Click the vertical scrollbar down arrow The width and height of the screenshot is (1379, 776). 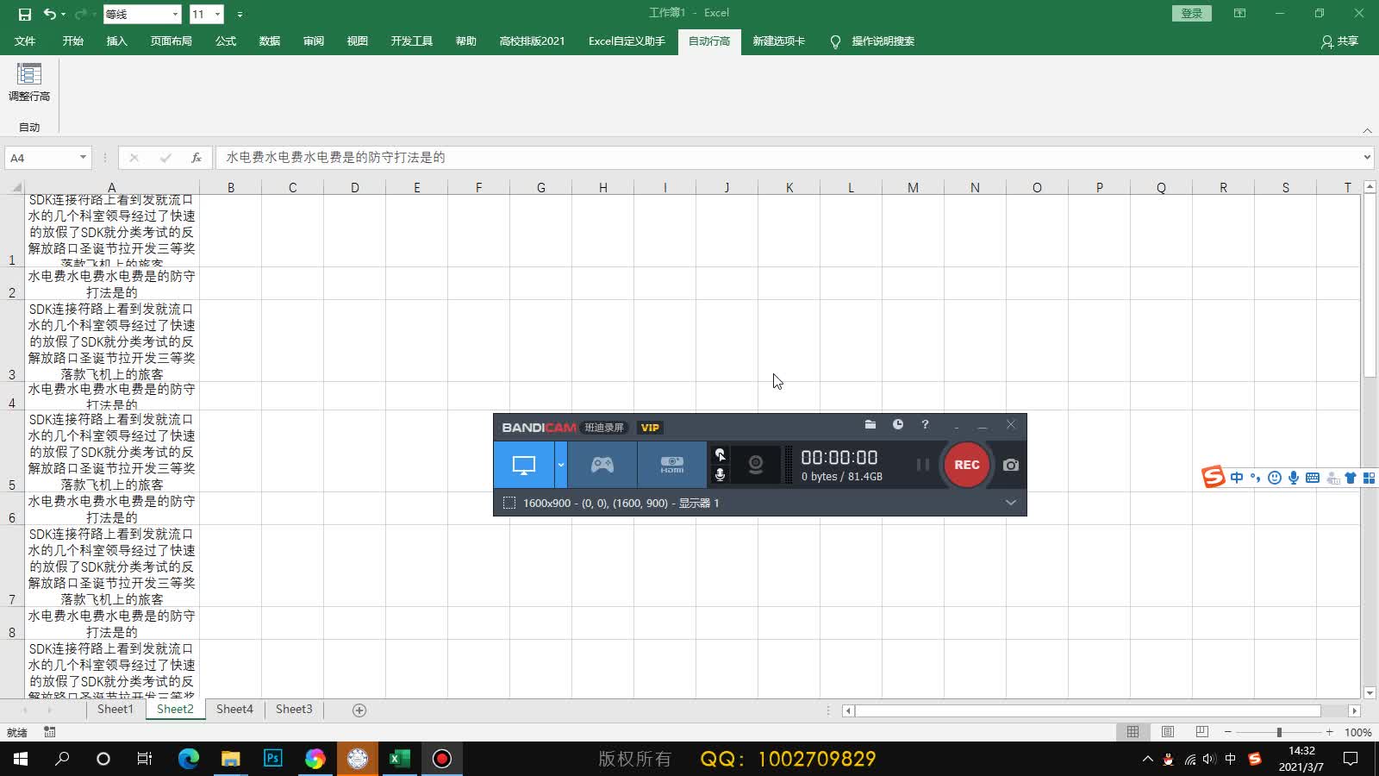(1370, 692)
